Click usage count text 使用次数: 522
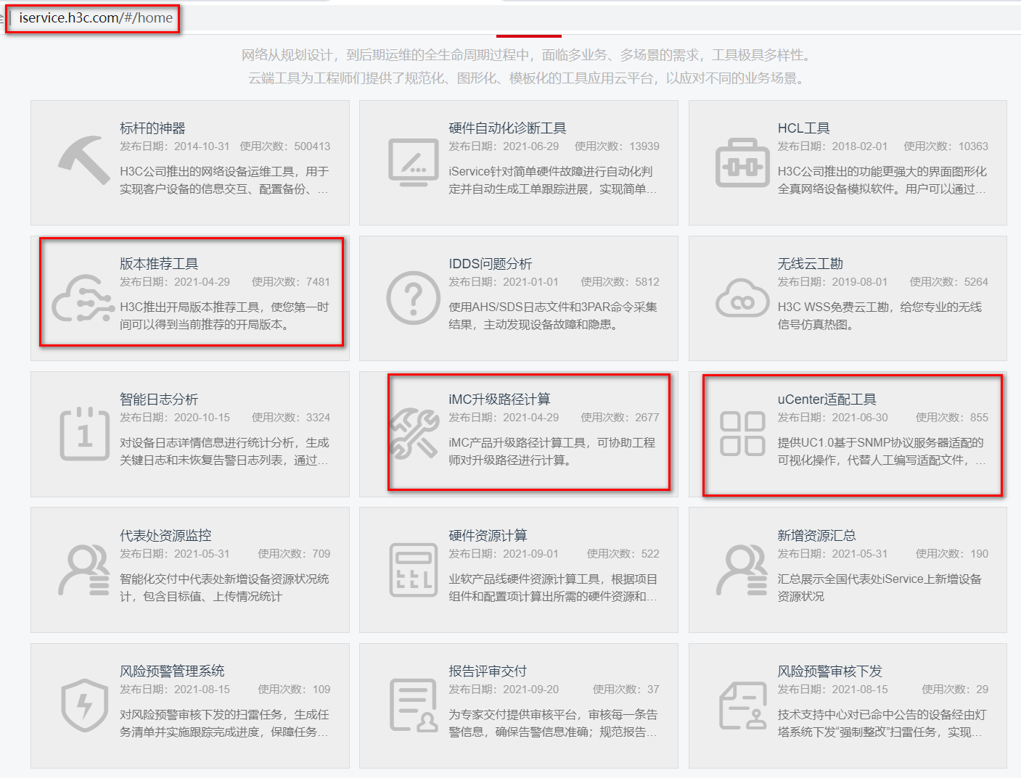Image resolution: width=1021 pixels, height=778 pixels. pos(623,554)
